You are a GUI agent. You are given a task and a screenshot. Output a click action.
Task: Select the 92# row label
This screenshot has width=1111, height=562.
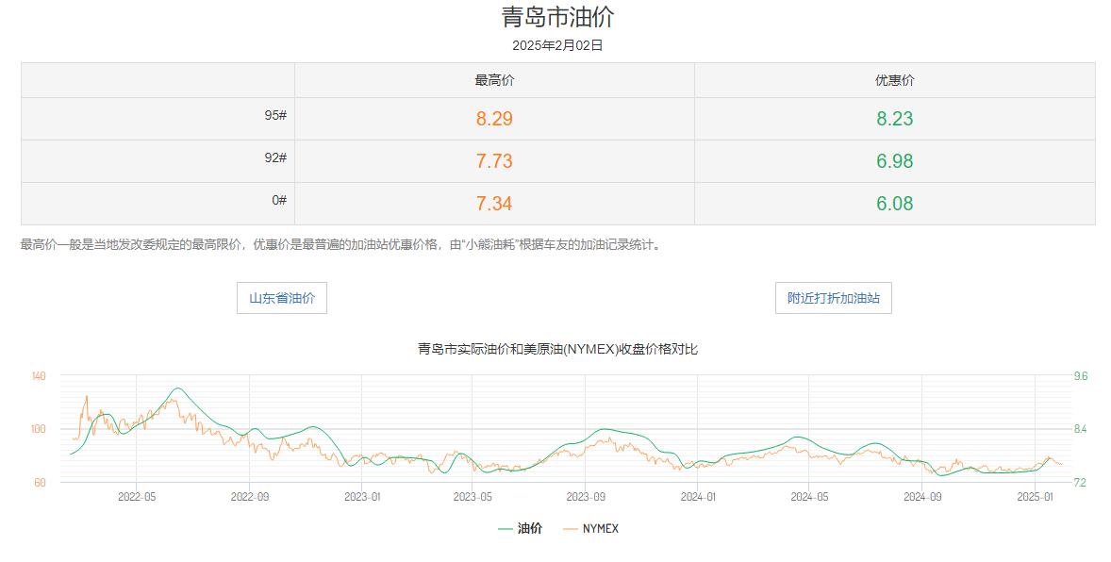tap(275, 157)
